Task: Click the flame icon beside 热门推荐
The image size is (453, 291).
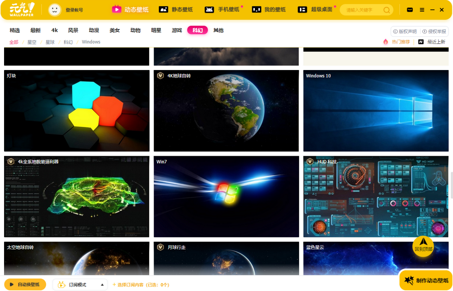Action: coord(386,42)
